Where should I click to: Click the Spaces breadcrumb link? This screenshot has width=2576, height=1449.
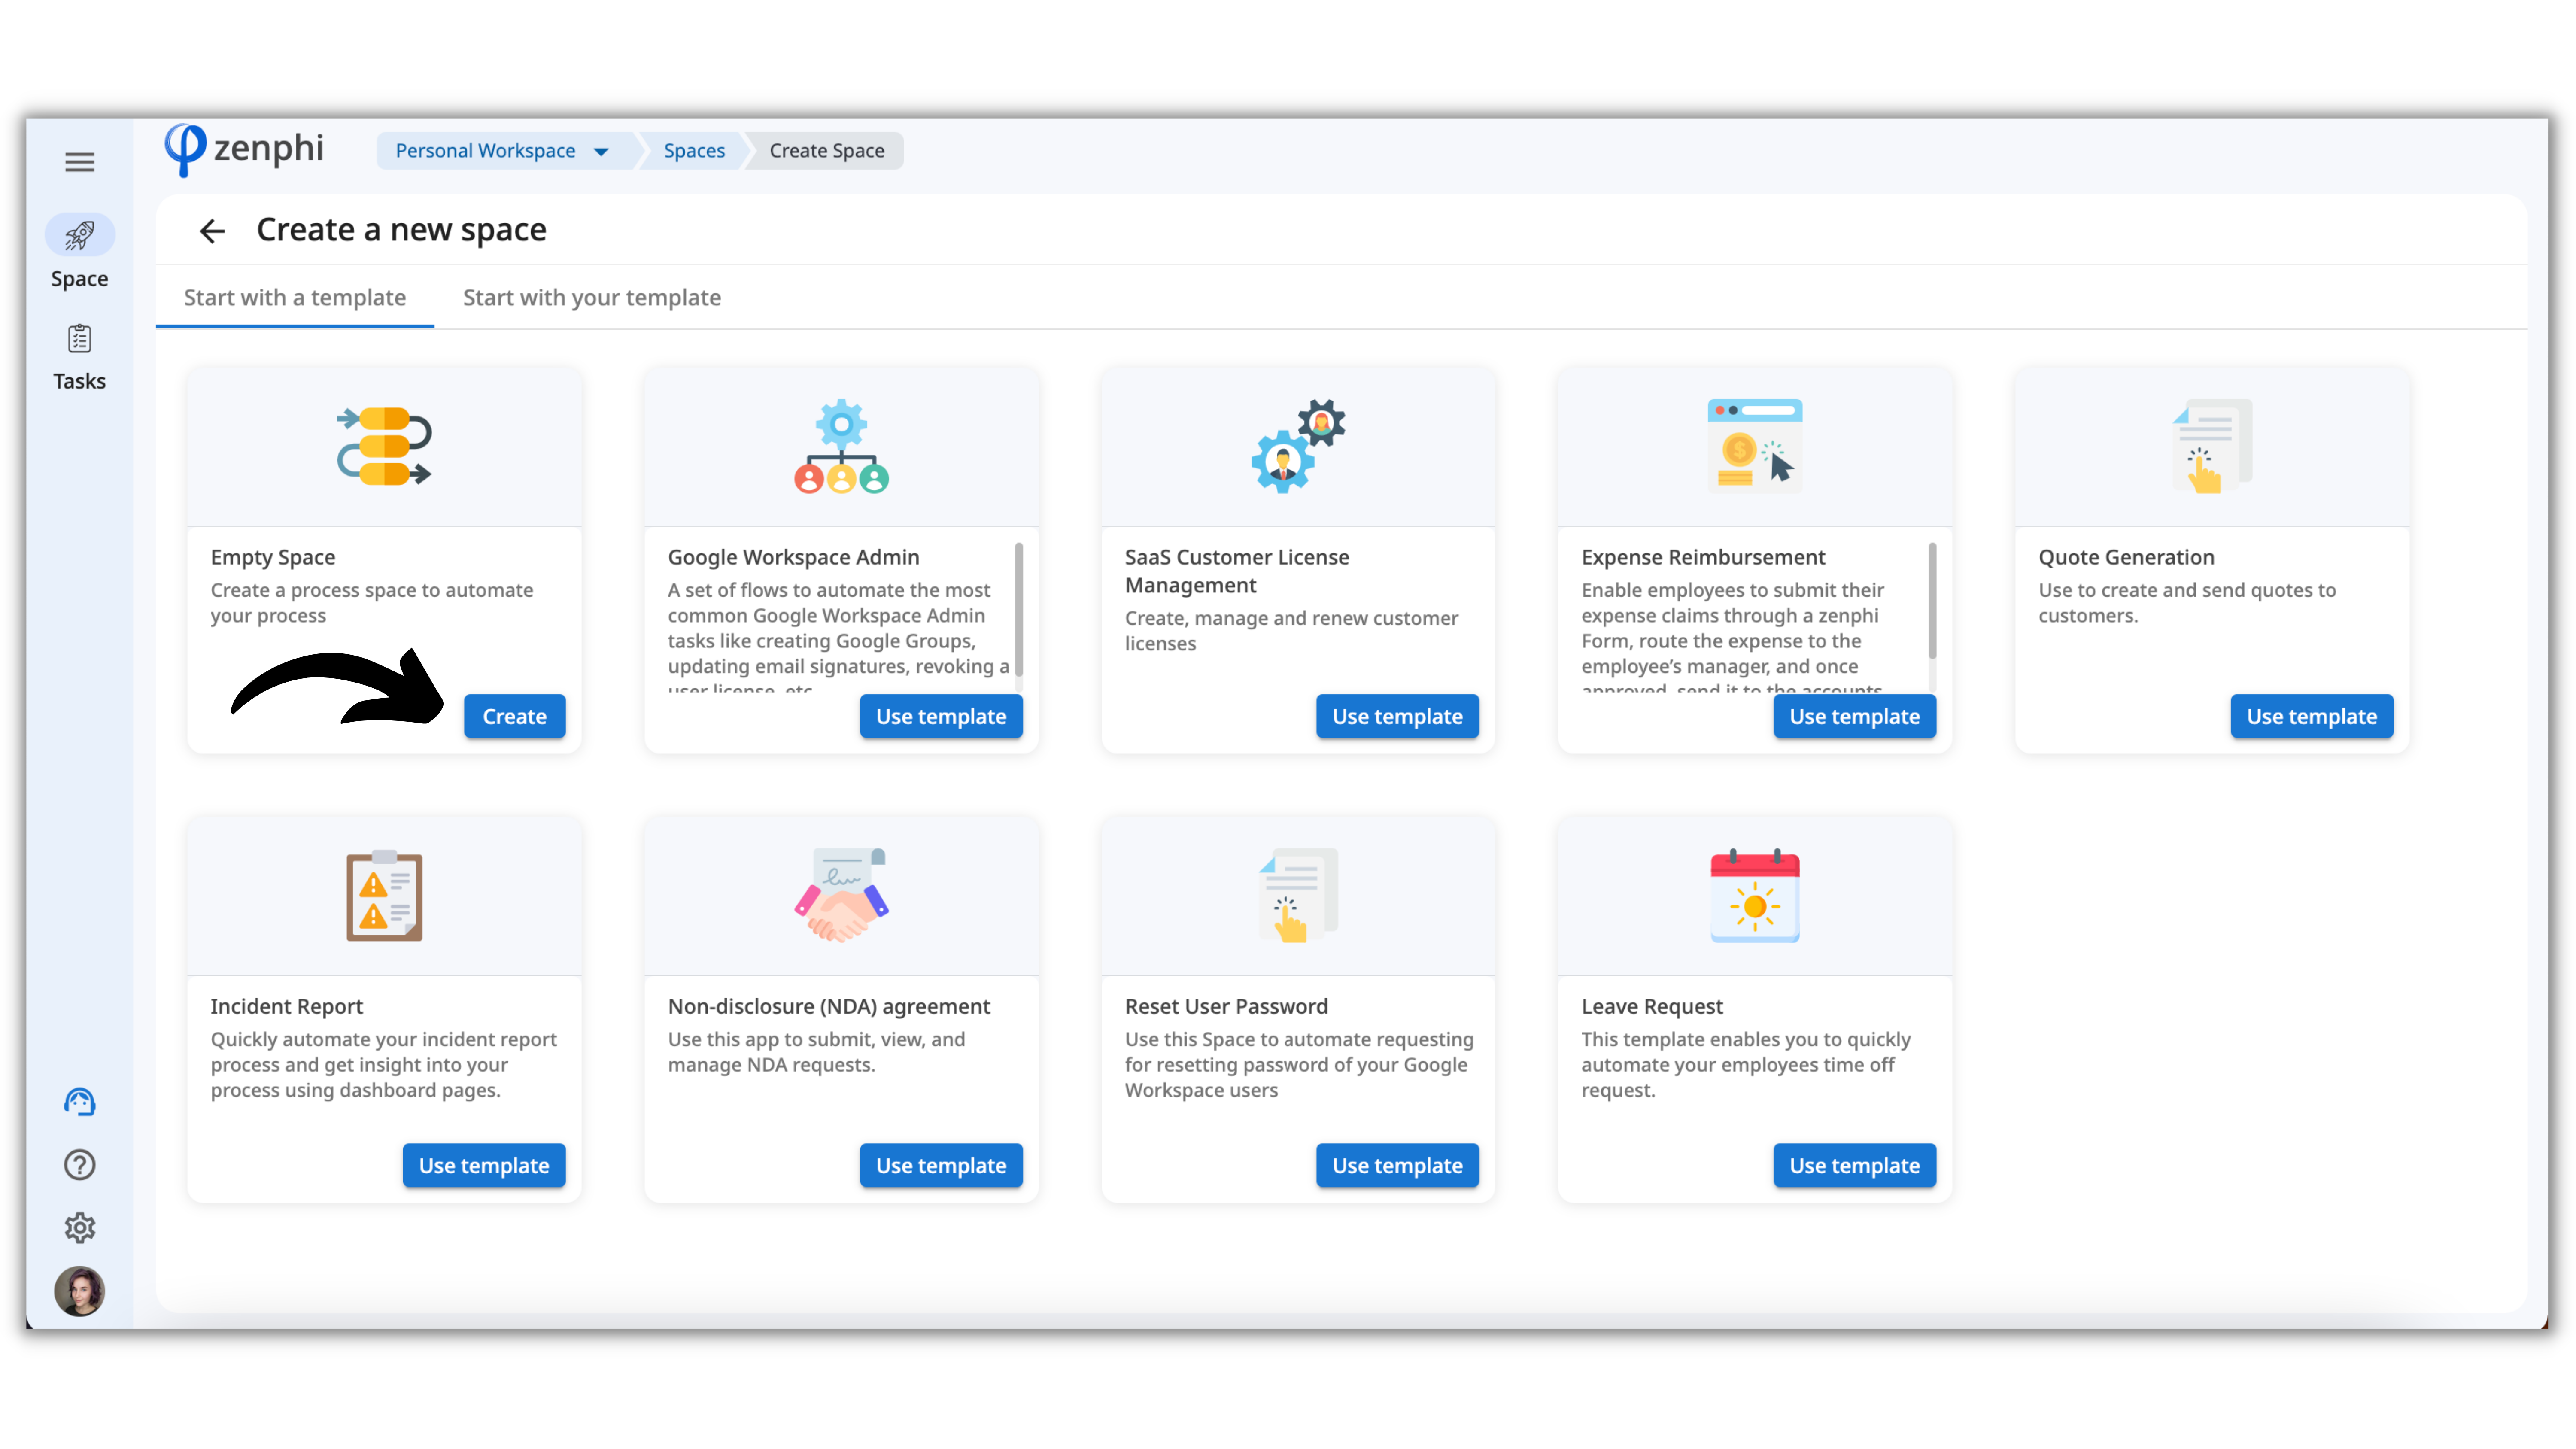coord(694,151)
